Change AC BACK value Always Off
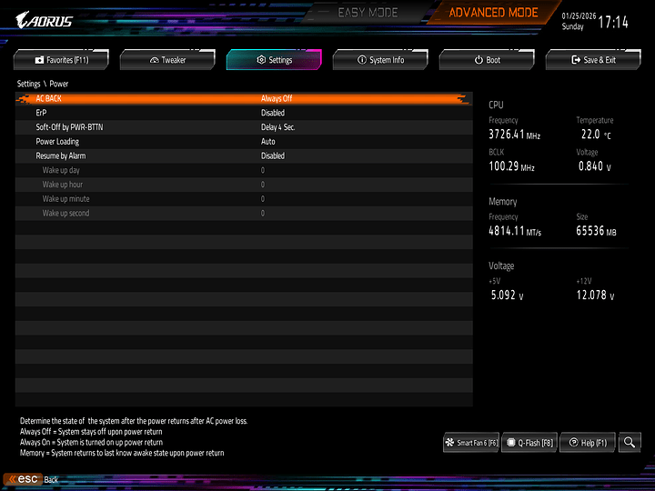 [x=277, y=98]
